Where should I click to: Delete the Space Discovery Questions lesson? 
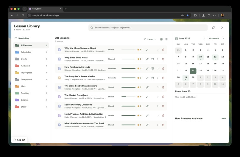(x=163, y=106)
